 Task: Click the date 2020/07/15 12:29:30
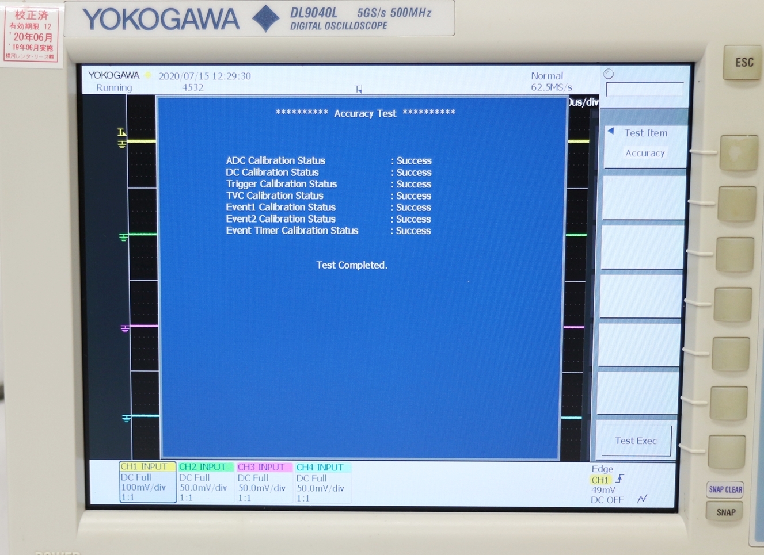[205, 76]
